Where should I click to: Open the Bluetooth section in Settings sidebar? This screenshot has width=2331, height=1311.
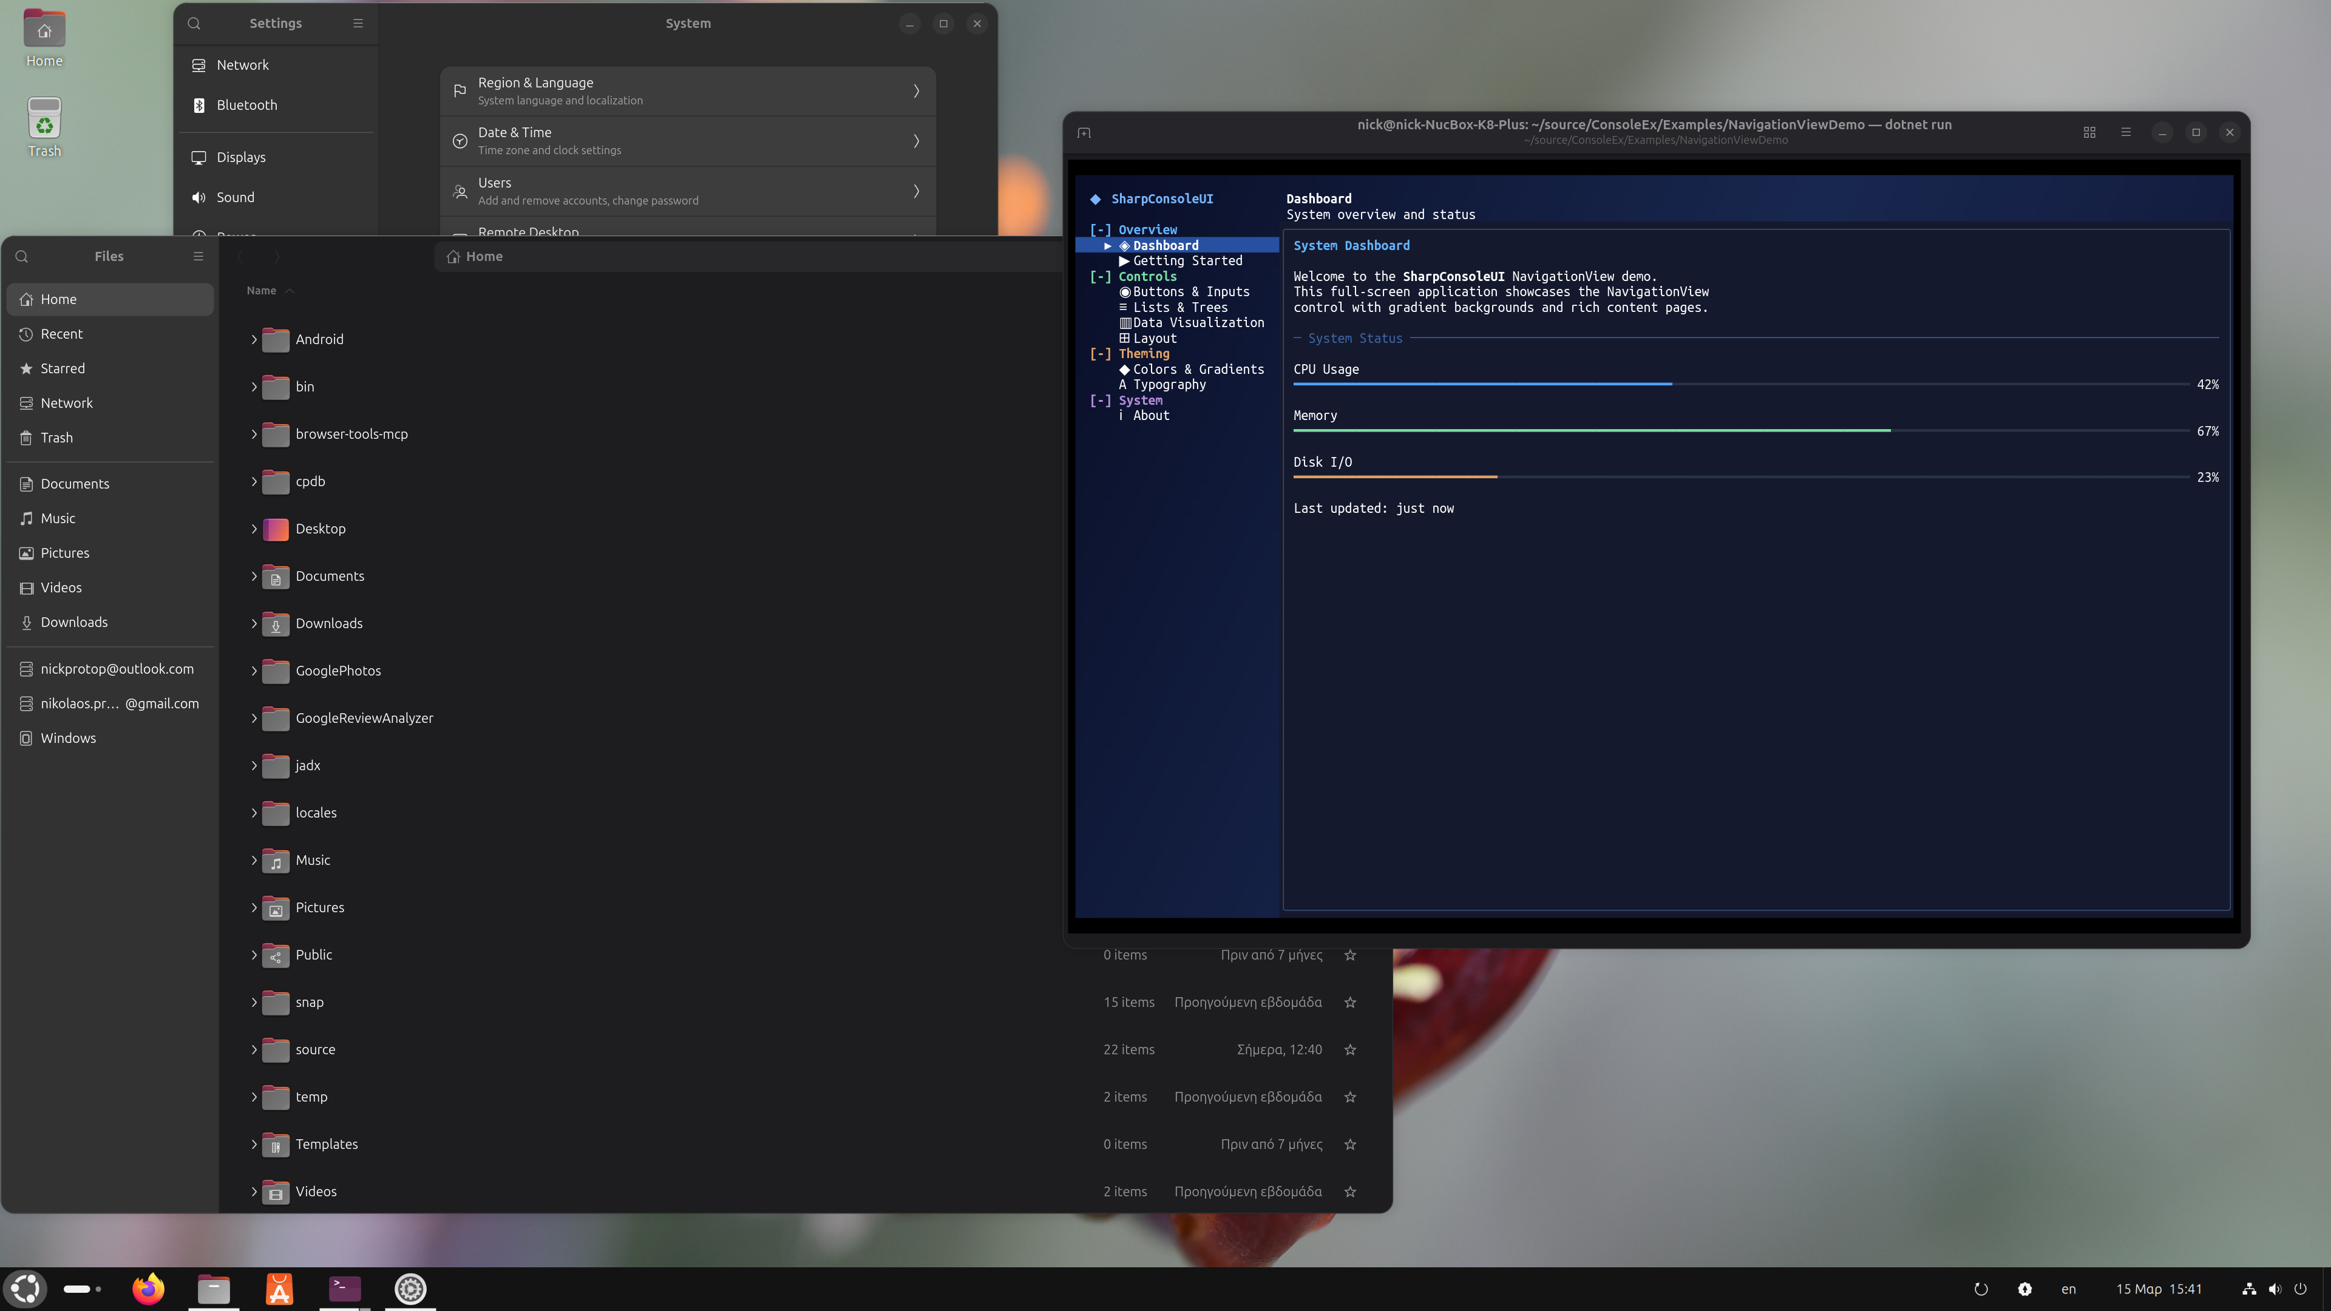coord(246,105)
